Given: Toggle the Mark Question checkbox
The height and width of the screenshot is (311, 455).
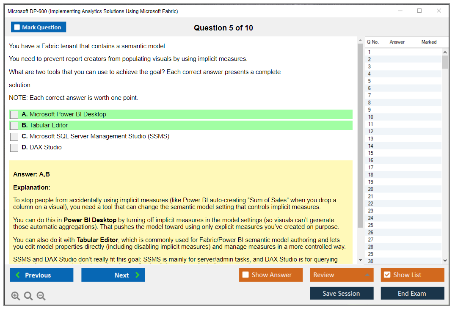Looking at the screenshot, I should 17,27.
